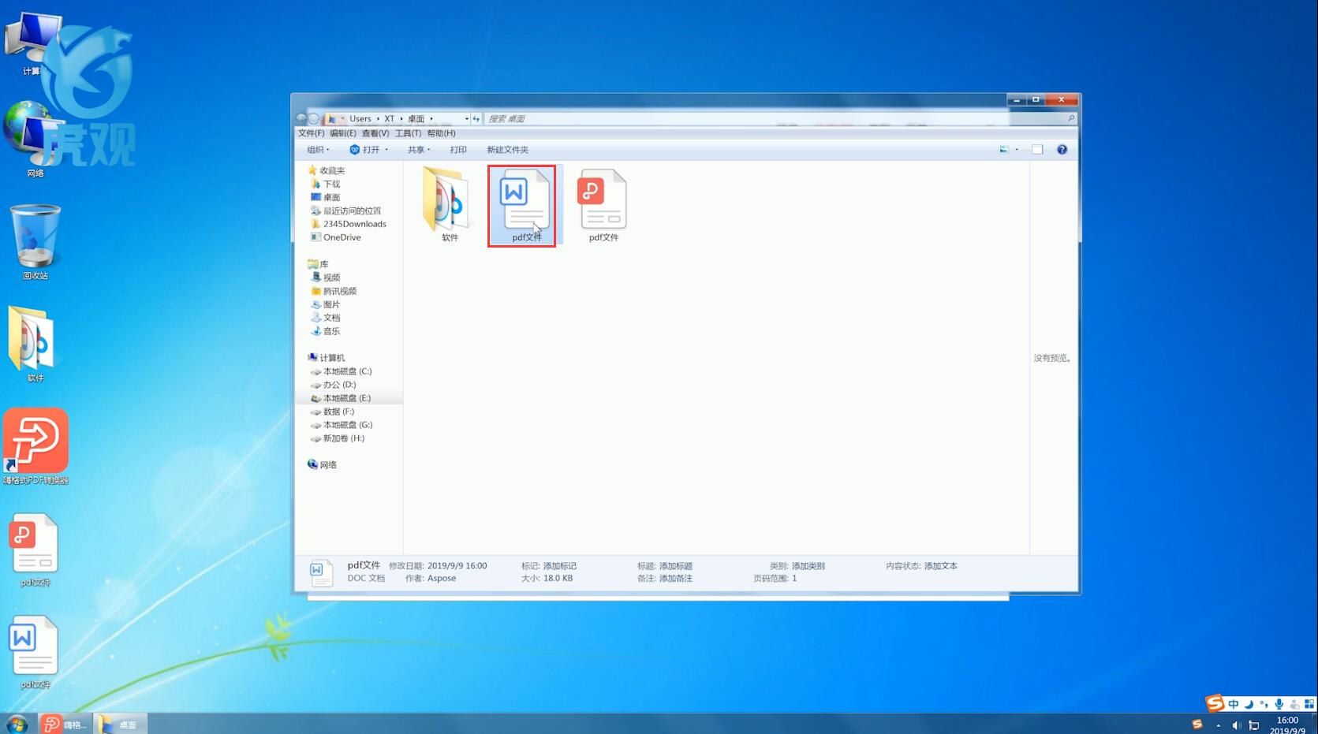1318x734 pixels.
Task: Click the 新建文件夹 button
Action: point(507,150)
